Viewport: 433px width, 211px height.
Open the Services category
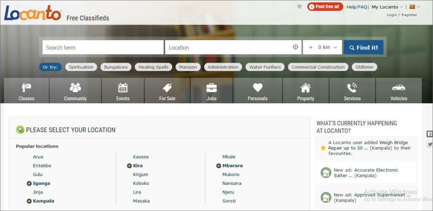(x=352, y=90)
